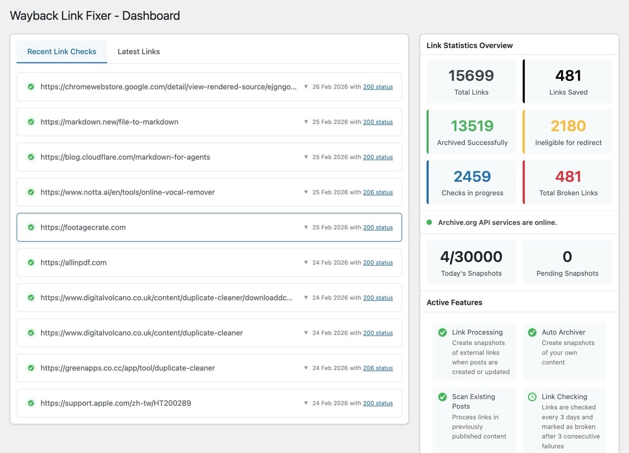This screenshot has height=453, width=629.
Task: Click the Auto Archiver feature checkmark
Action: pos(532,333)
